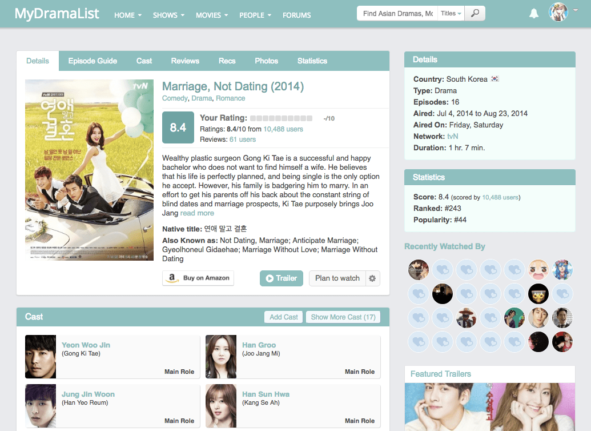Open the Photos tab
The width and height of the screenshot is (591, 431).
(x=266, y=61)
